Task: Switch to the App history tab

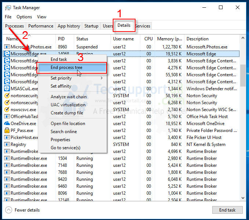Action: 69,26
